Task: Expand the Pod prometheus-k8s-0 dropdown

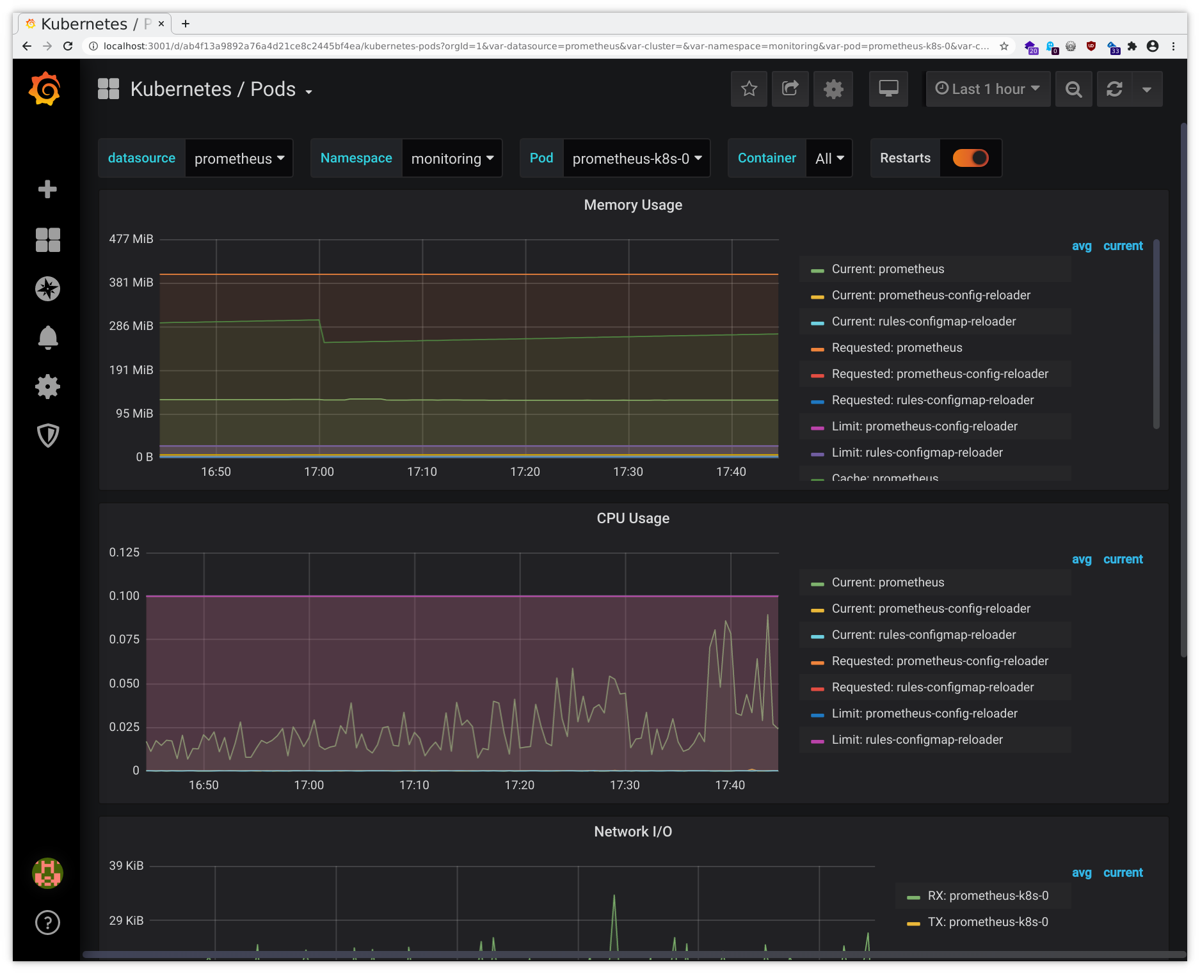Action: 636,159
